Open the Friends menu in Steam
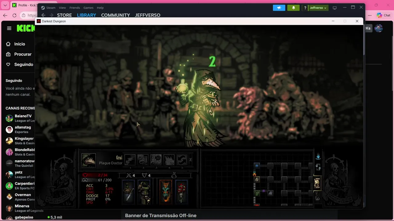The height and width of the screenshot is (221, 394). coord(74,8)
